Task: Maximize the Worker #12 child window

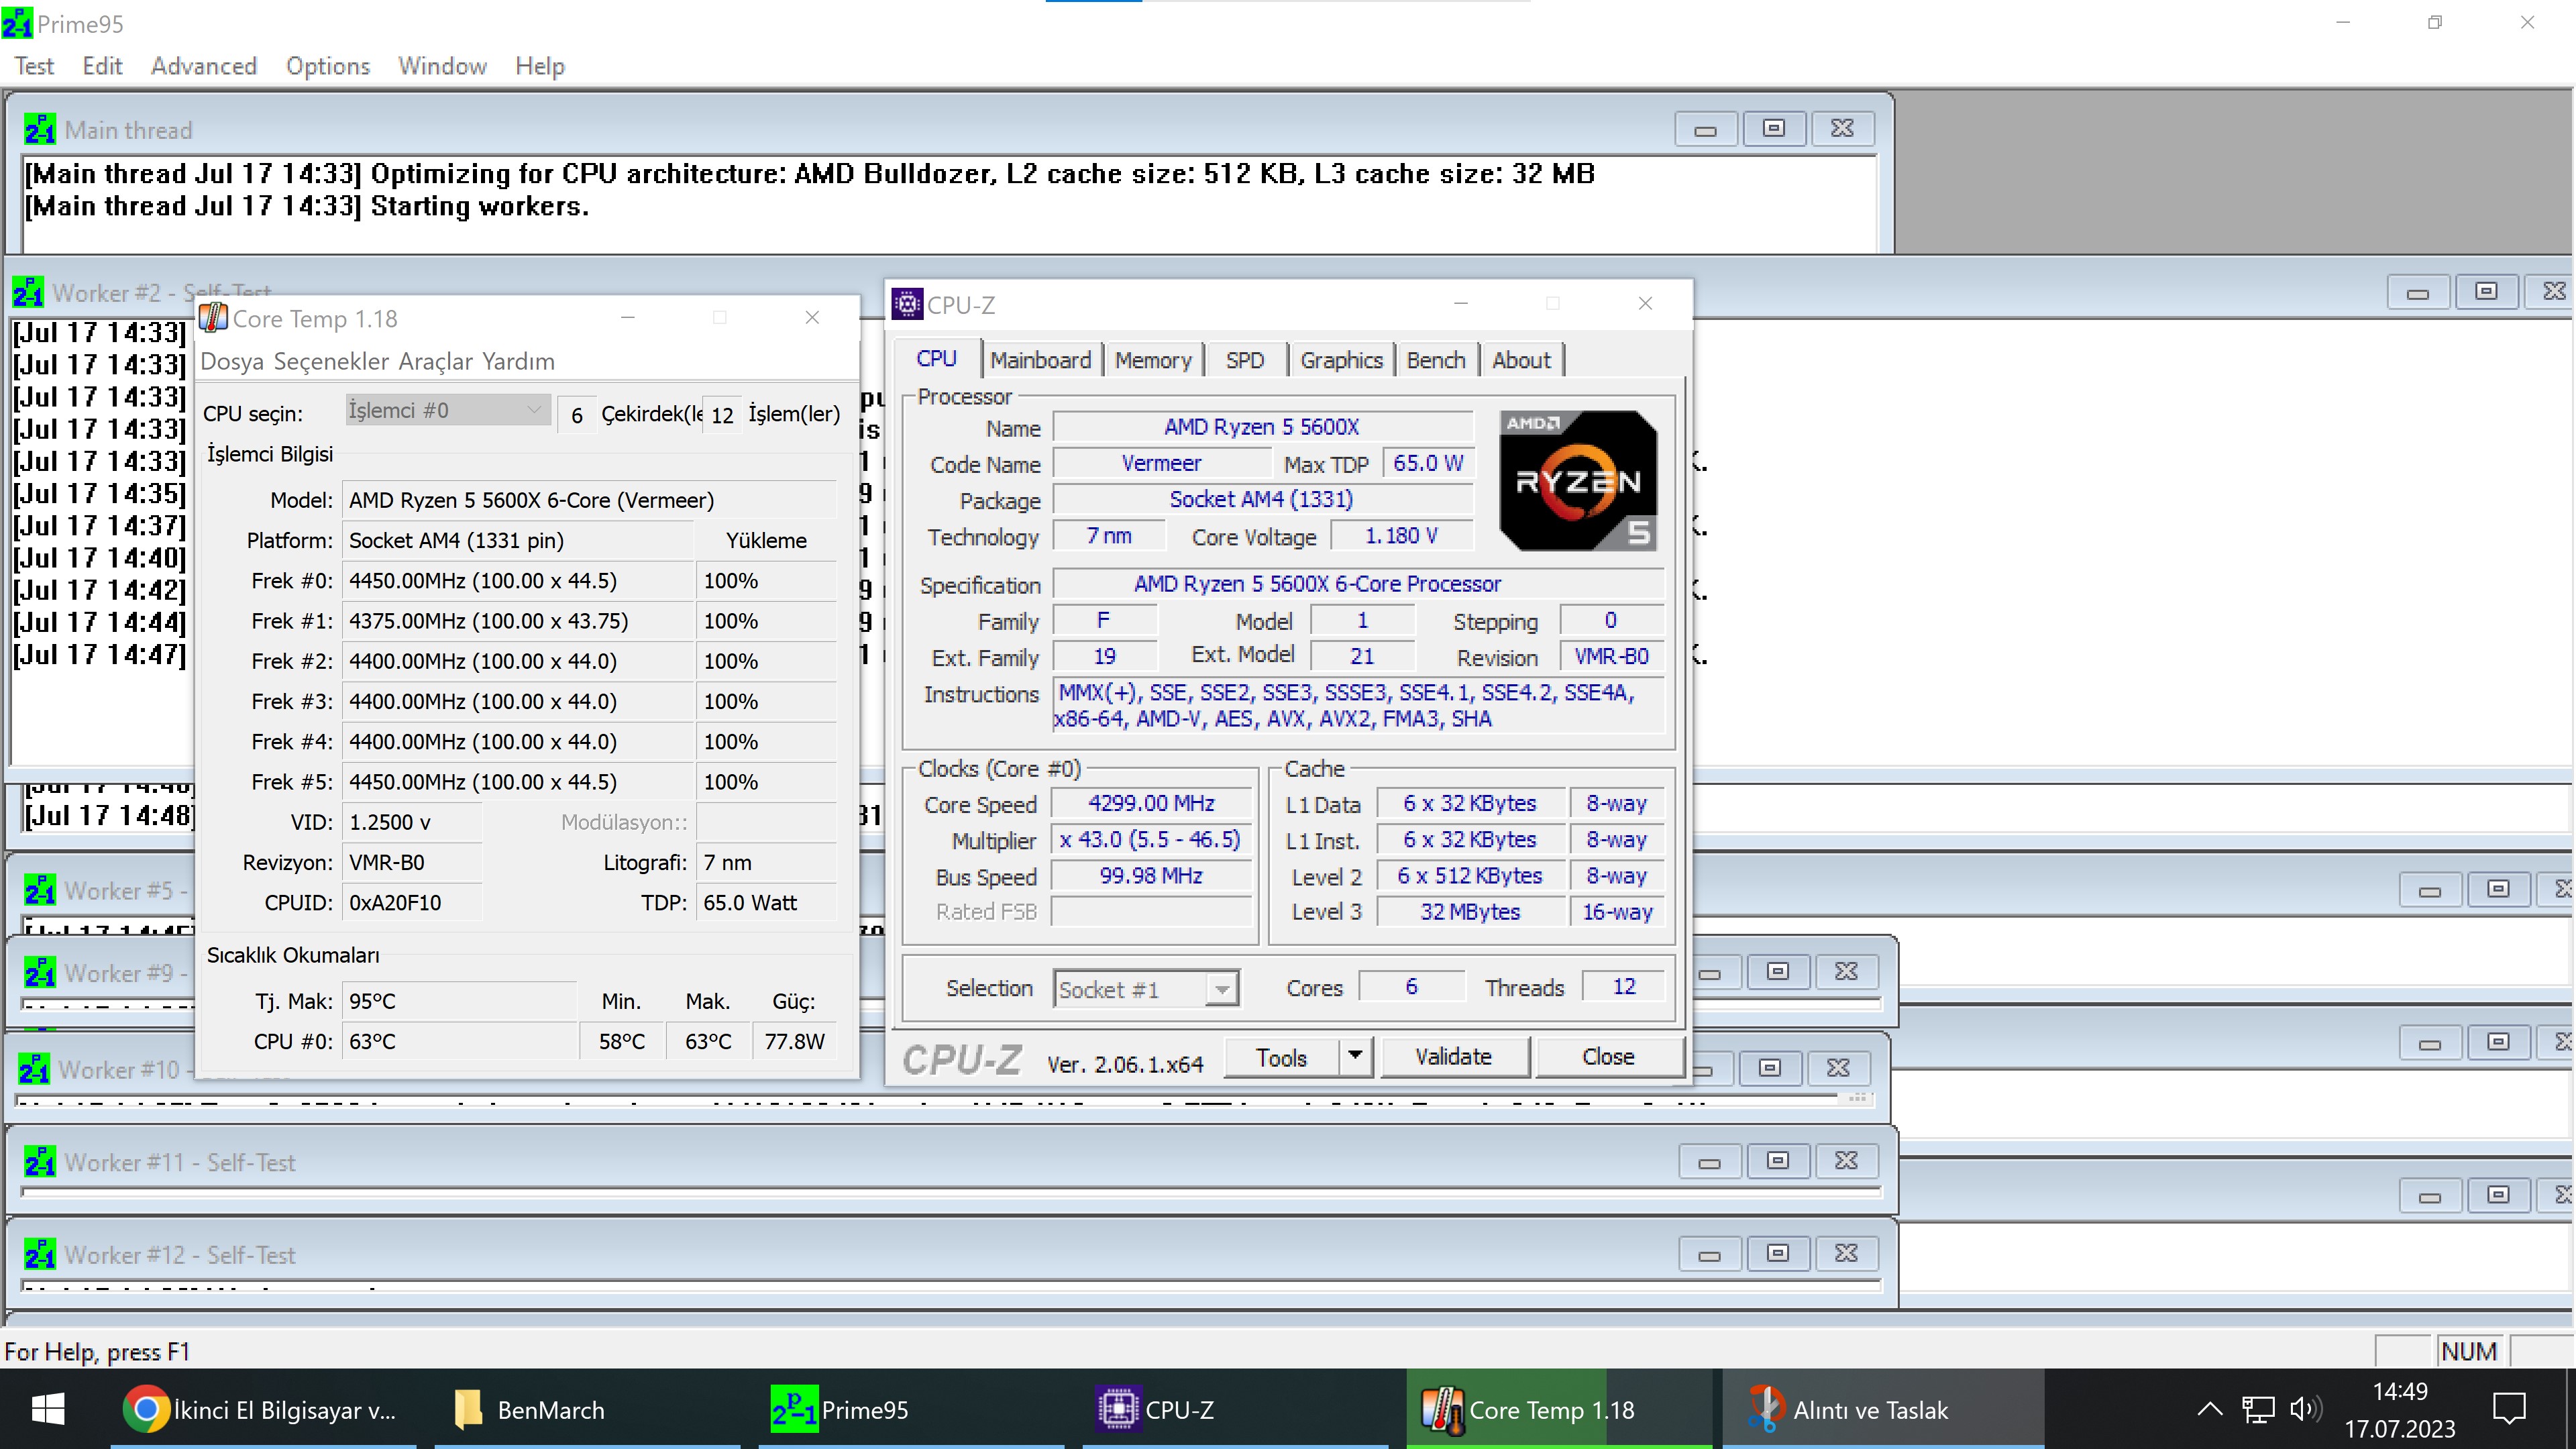Action: (1777, 1254)
